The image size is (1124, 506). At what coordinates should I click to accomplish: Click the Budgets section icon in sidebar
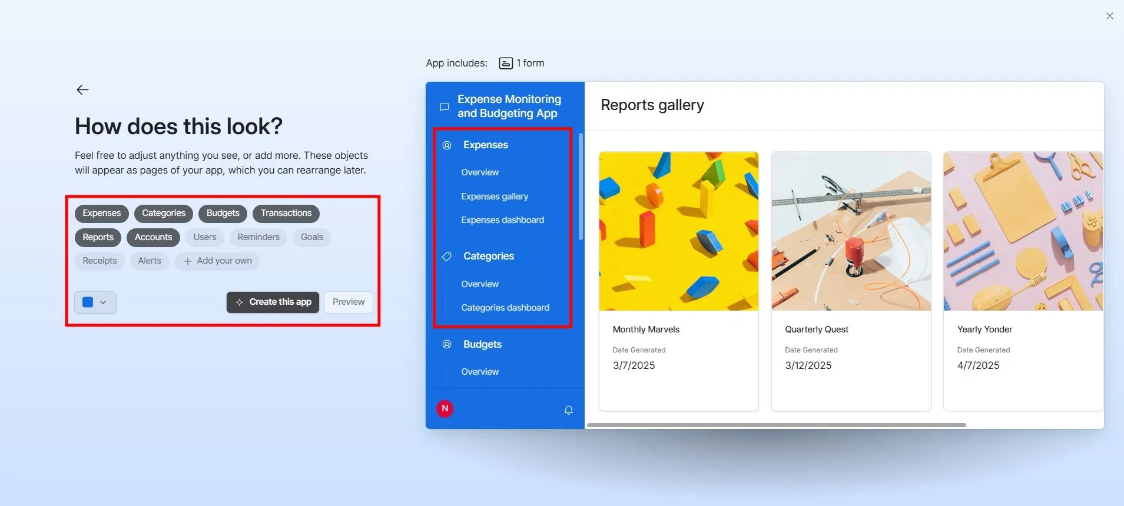click(x=447, y=344)
